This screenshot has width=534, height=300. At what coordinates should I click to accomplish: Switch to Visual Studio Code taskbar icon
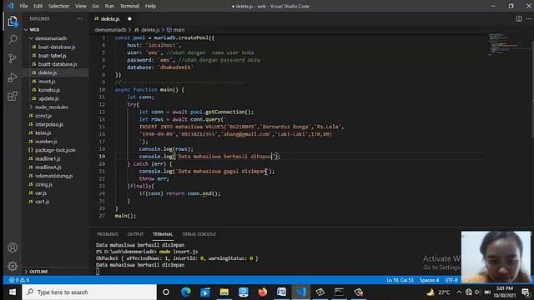tap(300, 292)
